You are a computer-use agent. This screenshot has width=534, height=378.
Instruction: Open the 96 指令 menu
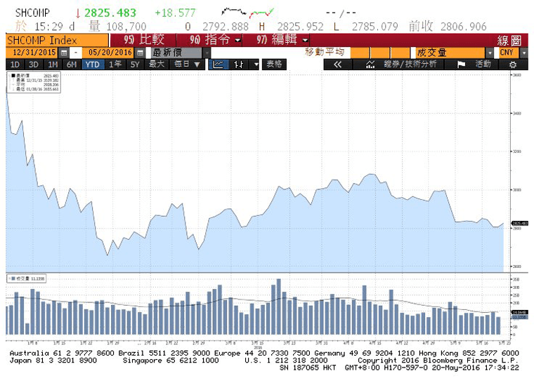pos(215,40)
